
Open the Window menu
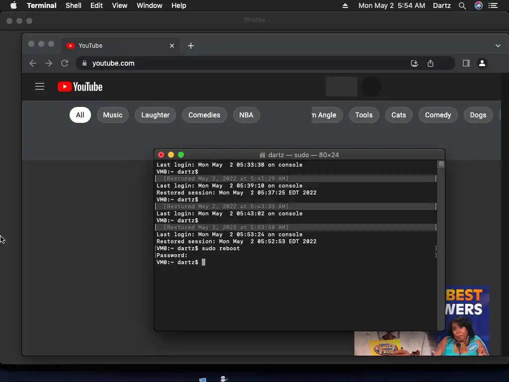pyautogui.click(x=149, y=5)
